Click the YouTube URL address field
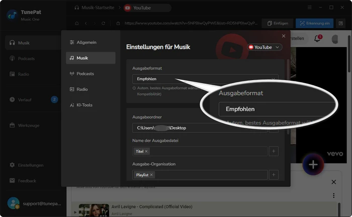 pyautogui.click(x=191, y=23)
